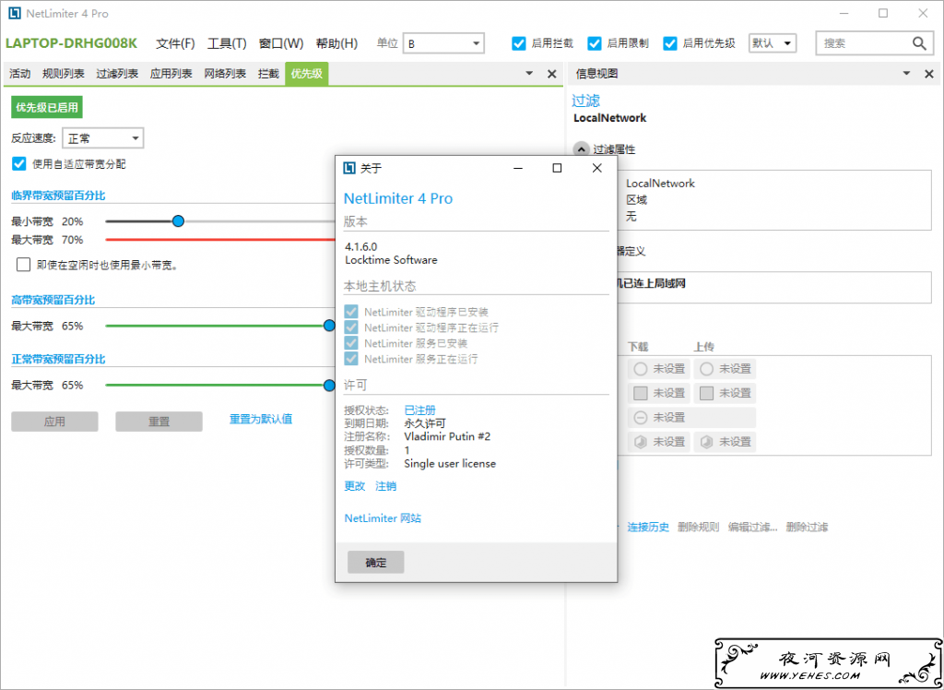
Task: Click the 正常带宽 最大带宽 65% slider handle
Action: (329, 385)
